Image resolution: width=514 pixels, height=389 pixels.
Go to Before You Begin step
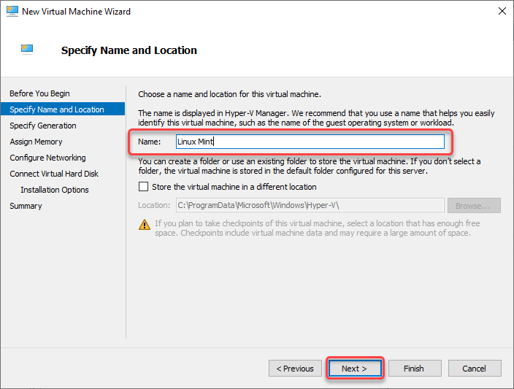pyautogui.click(x=39, y=93)
